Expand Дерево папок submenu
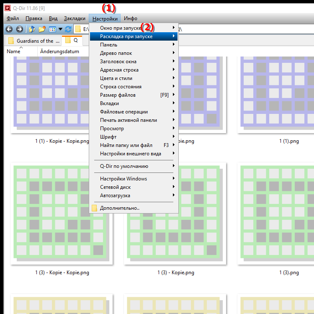 pos(134,53)
